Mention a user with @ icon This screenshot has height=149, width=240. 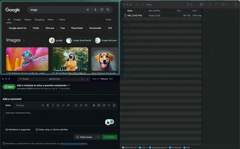(99, 105)
